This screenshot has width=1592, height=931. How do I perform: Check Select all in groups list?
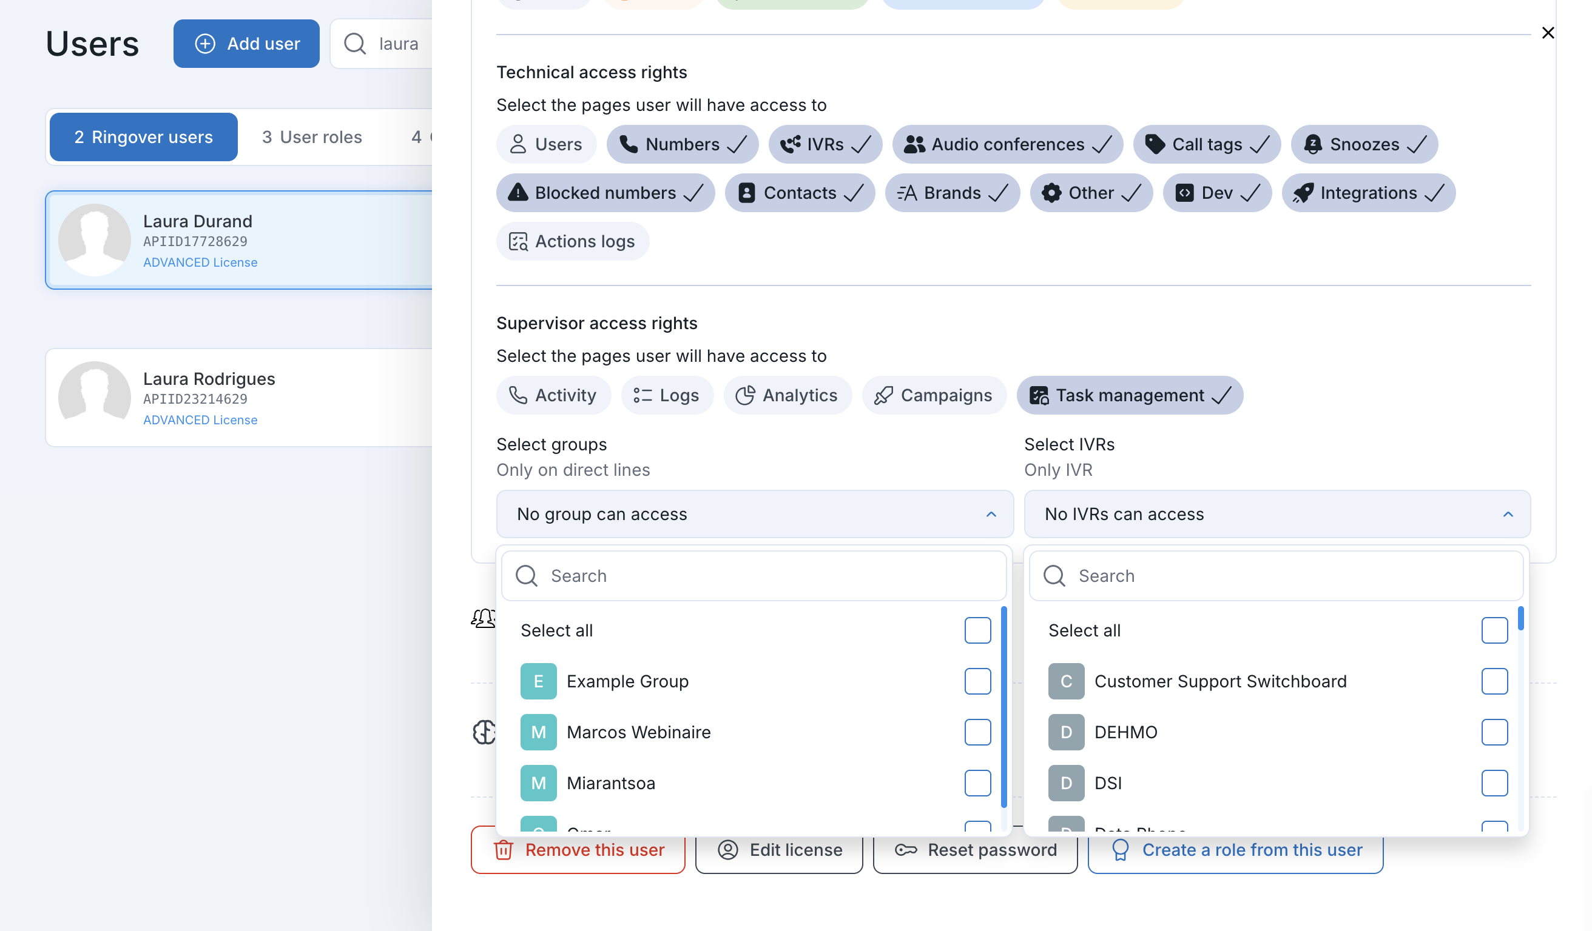point(978,631)
